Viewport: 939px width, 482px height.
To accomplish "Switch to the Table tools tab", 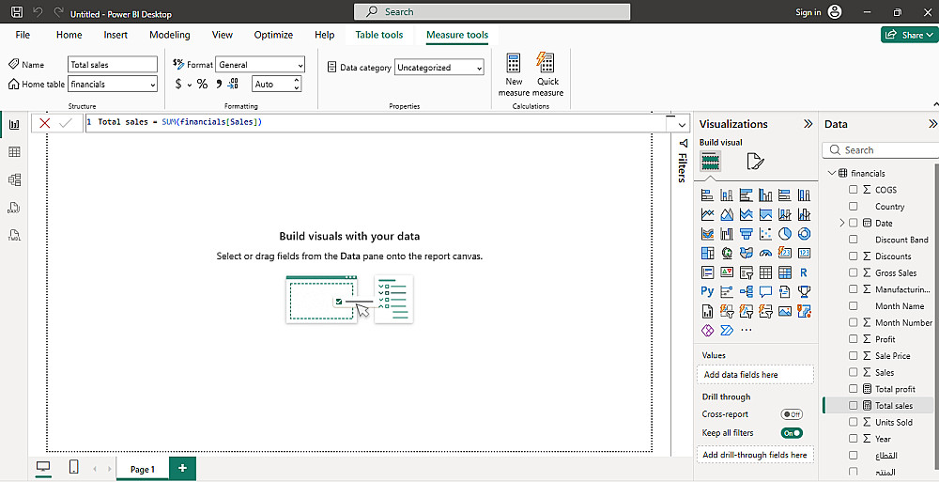I will (378, 35).
